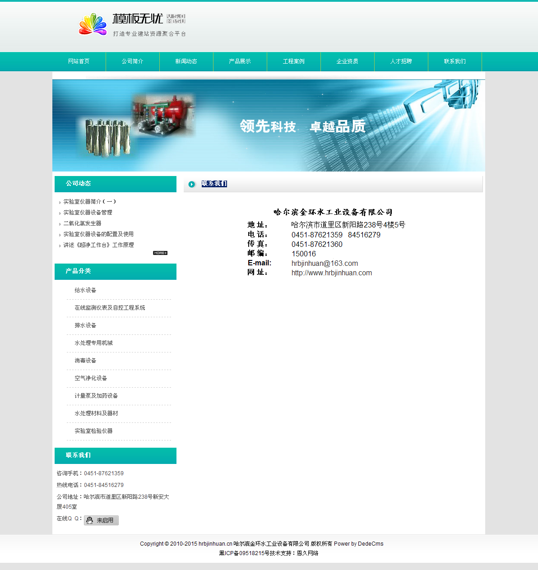
Task: Select 人才招聘 in the top navigation
Action: coord(401,61)
